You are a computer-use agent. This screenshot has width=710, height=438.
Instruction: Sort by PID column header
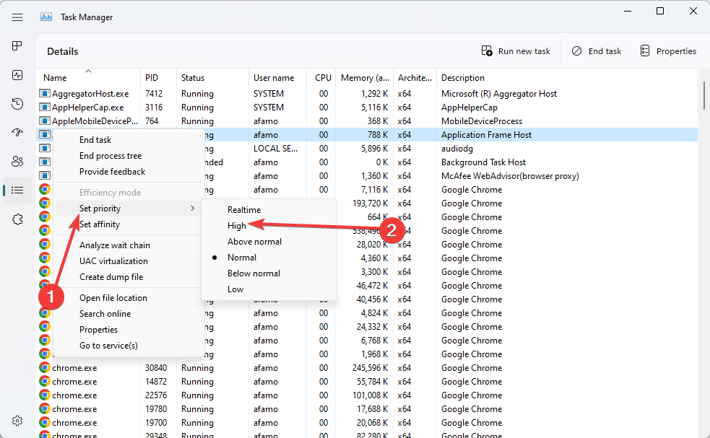pyautogui.click(x=158, y=78)
